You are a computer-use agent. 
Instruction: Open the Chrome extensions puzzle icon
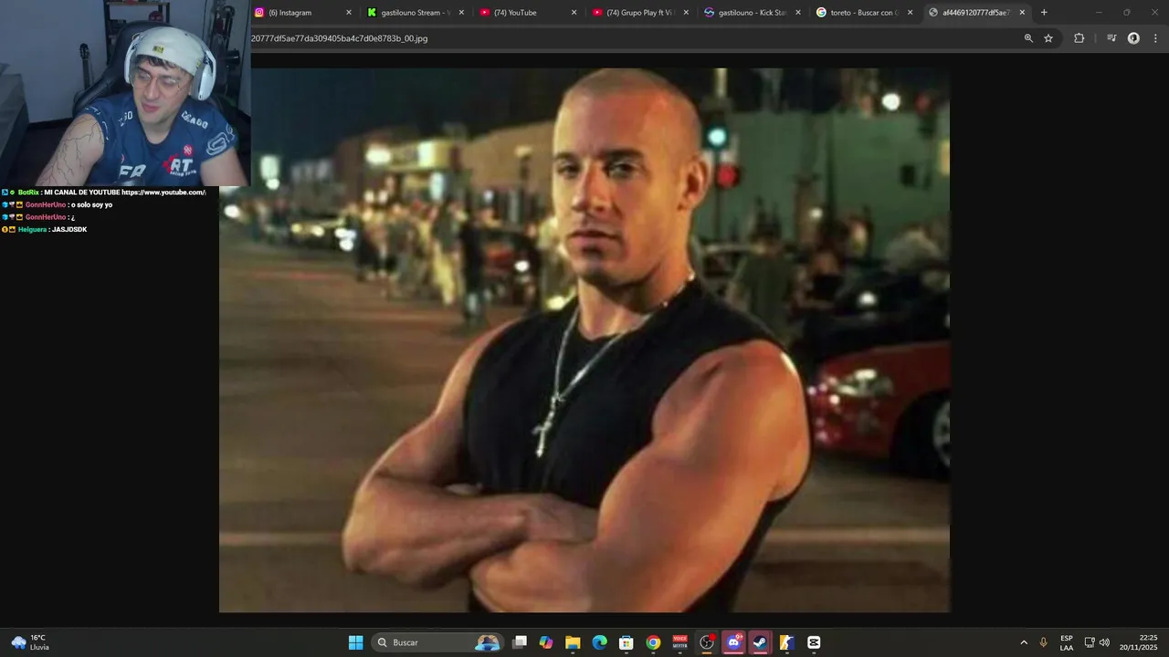point(1079,38)
